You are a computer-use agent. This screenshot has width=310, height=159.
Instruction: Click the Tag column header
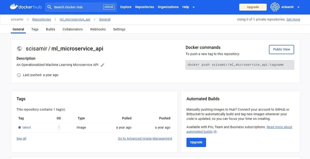(x=21, y=118)
